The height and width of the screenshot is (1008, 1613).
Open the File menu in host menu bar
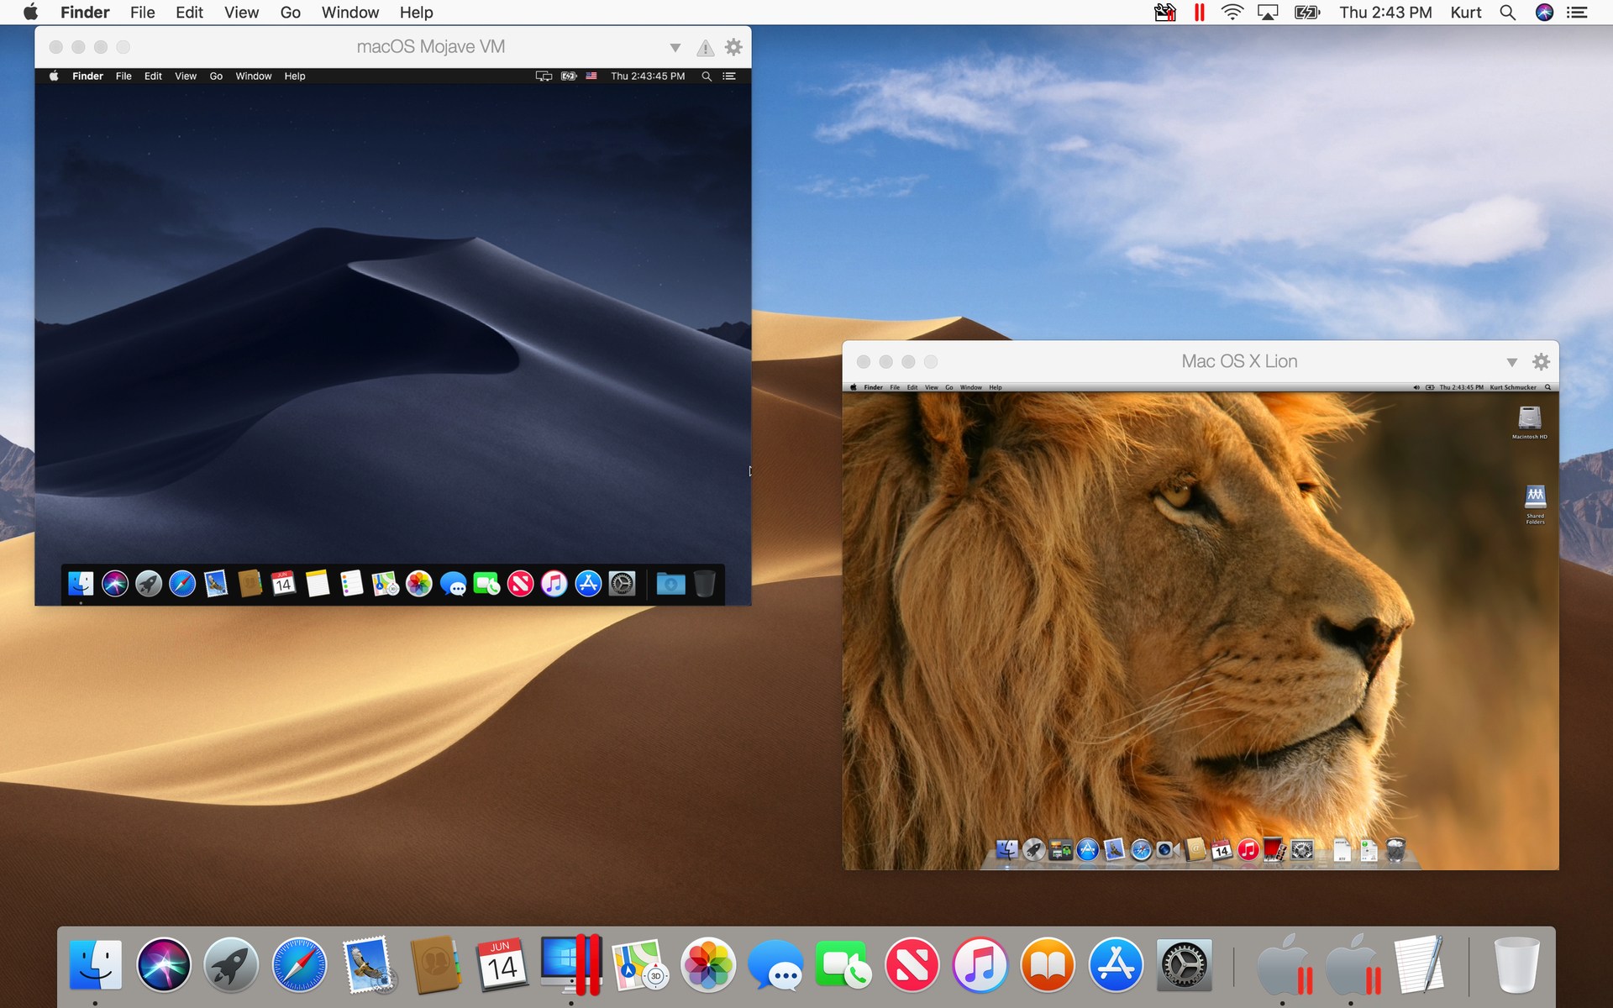142,13
